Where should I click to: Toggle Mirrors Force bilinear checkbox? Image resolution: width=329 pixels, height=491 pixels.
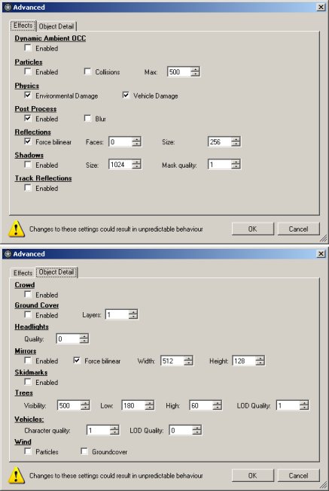coord(77,360)
